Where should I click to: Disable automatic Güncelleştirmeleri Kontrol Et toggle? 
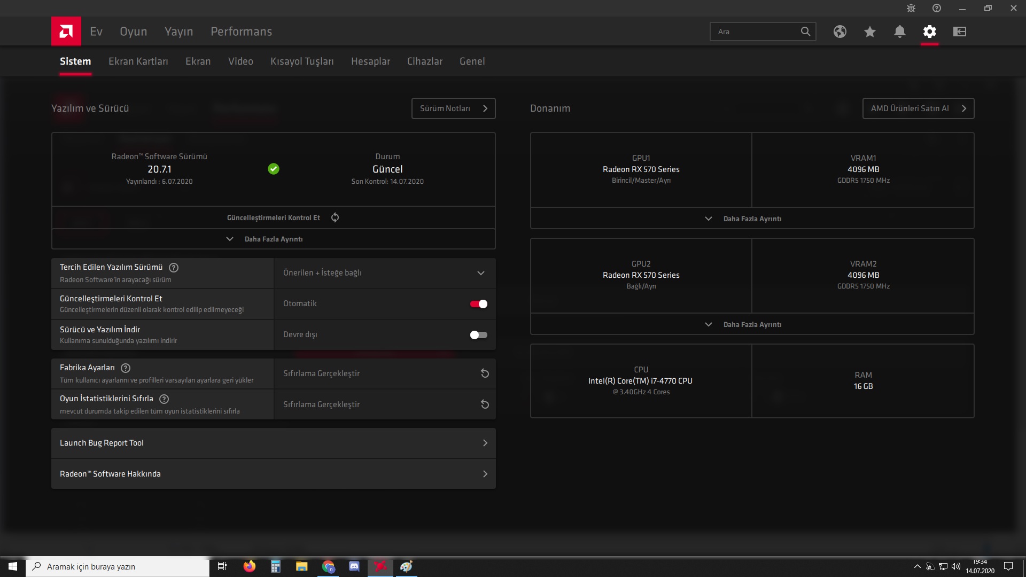(x=478, y=304)
